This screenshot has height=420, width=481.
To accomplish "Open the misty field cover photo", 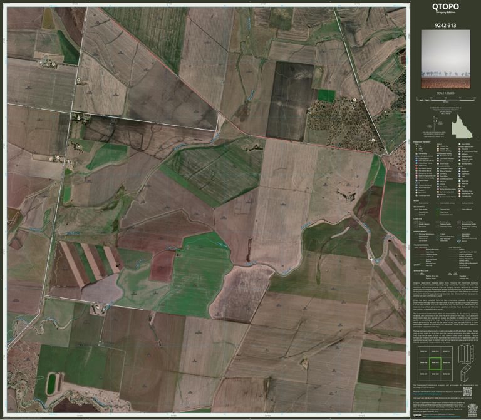I will (445, 59).
